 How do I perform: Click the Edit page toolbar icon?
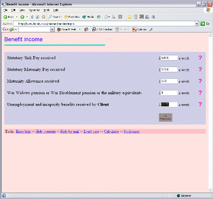click(x=120, y=17)
